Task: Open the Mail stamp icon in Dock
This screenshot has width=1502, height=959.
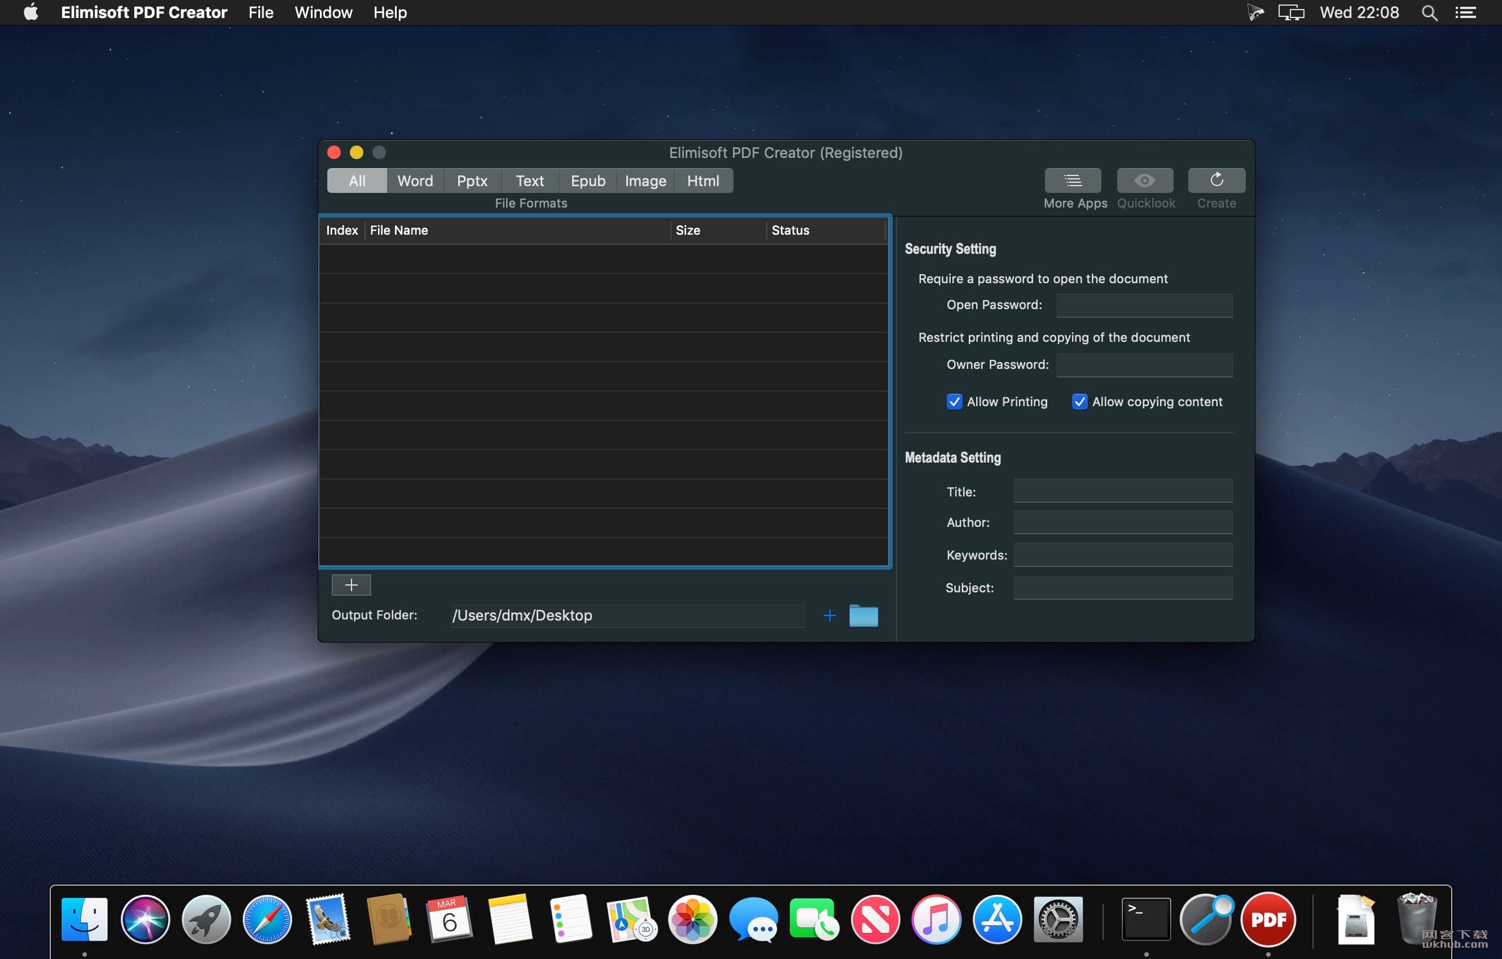Action: click(x=327, y=919)
